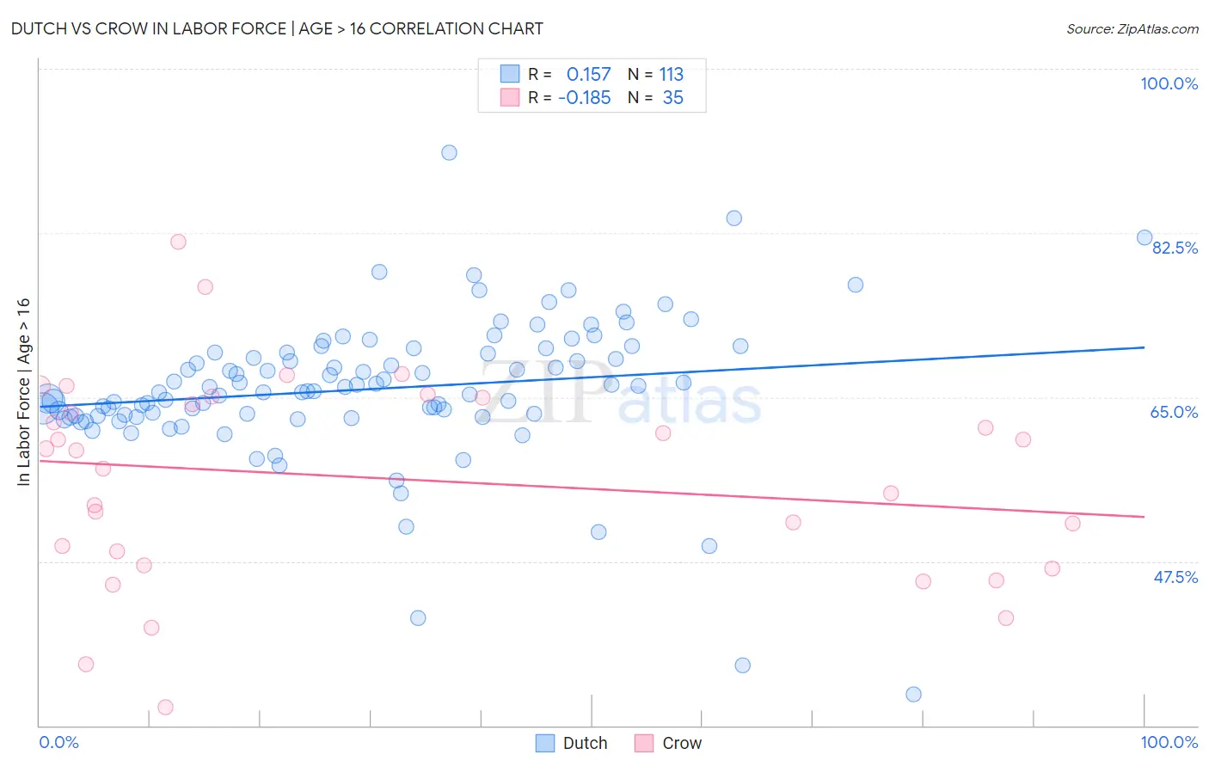
Task: Click the 0.0% x-axis label
Action: click(x=59, y=742)
